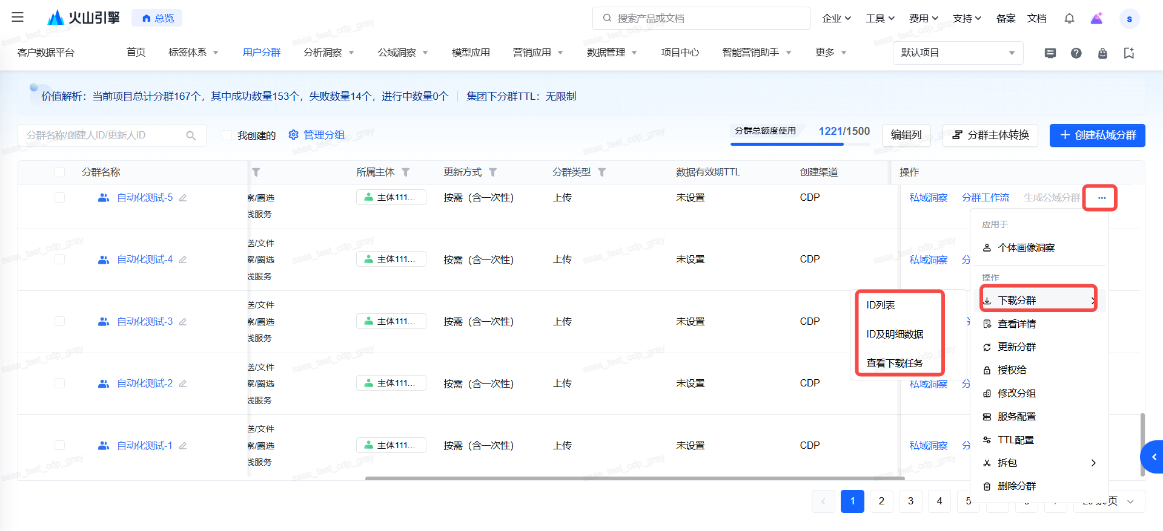Expand the 标签体系 navigation dropdown

(x=193, y=53)
